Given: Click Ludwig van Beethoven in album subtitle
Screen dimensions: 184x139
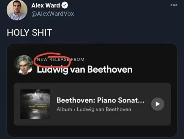Looking at the screenshot, I should coord(104,109).
